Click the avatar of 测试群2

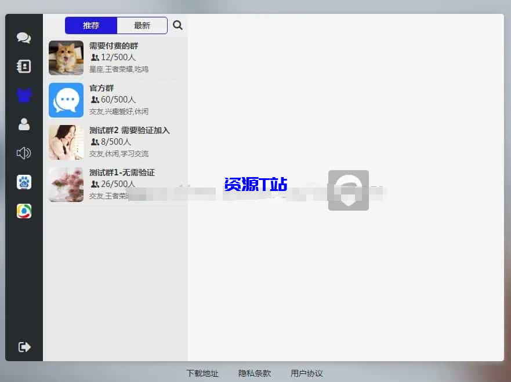66,142
